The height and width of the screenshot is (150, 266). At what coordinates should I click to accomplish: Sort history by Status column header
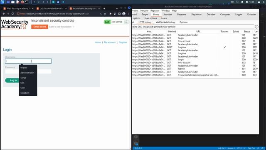point(247,32)
